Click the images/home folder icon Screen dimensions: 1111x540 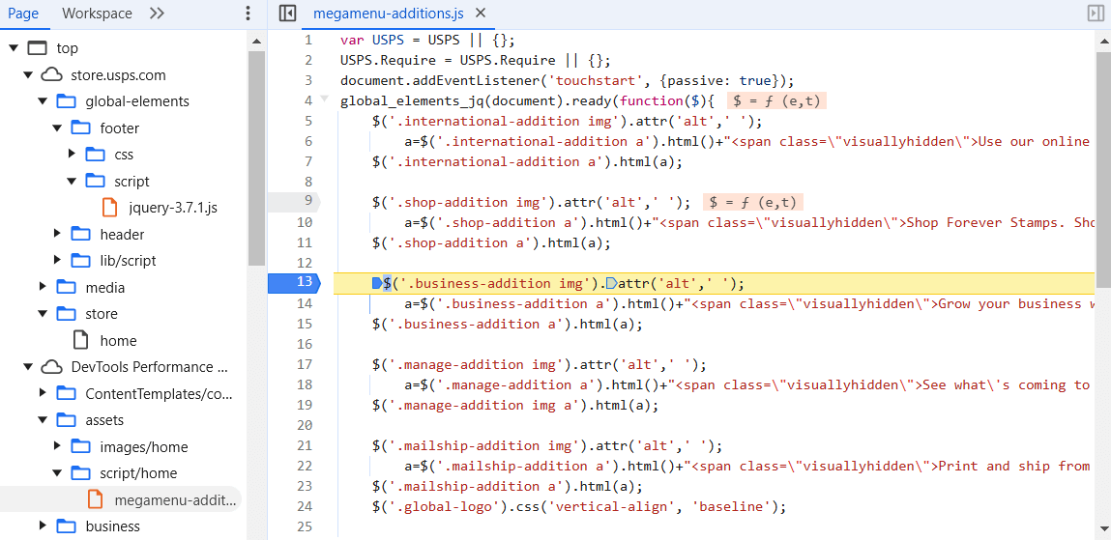coord(81,446)
